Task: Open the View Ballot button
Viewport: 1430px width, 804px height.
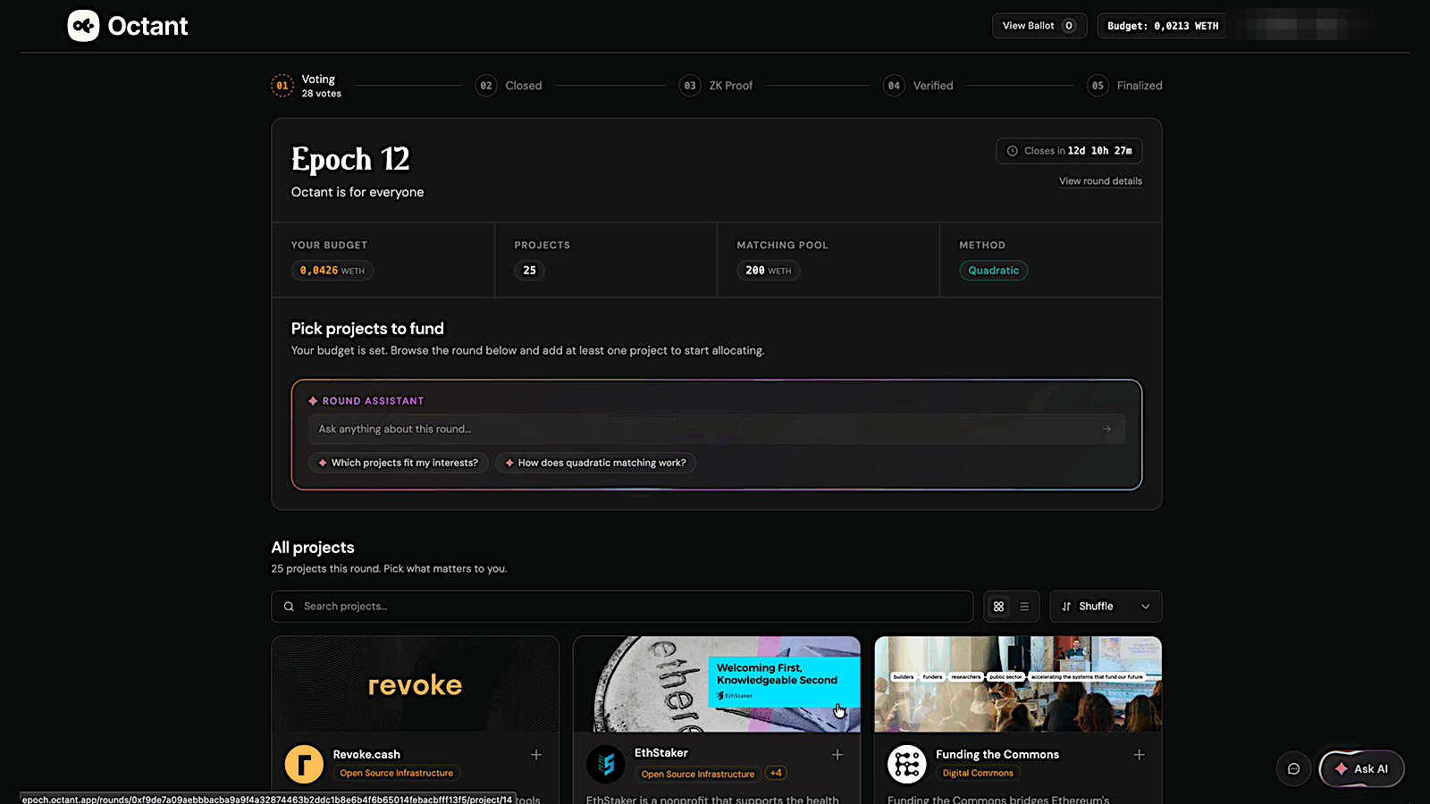Action: point(1039,26)
